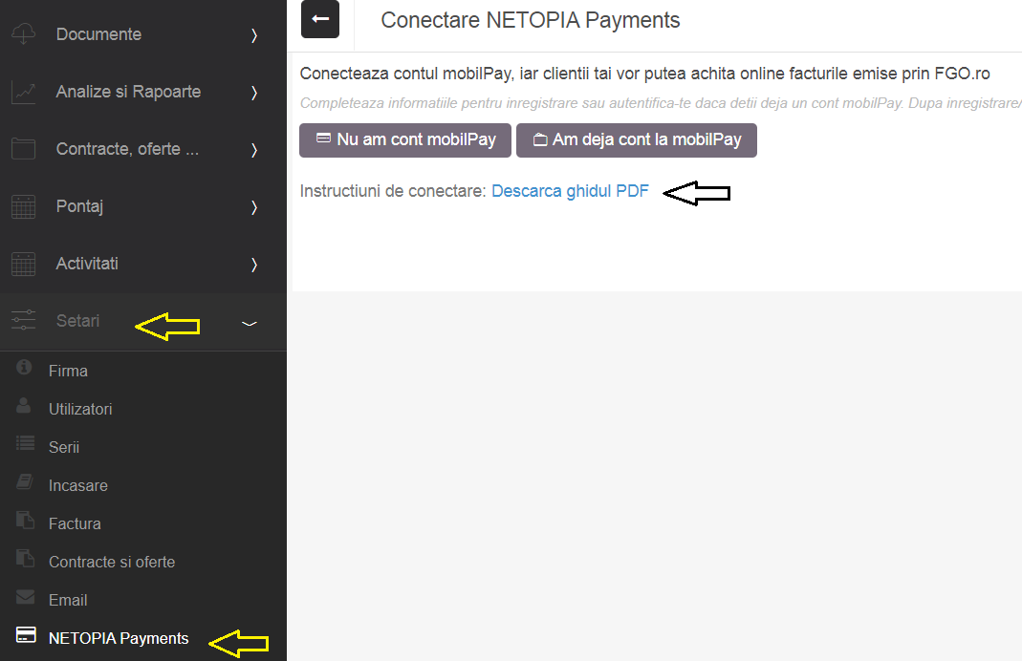
Task: Expand the Documente menu chevron
Action: point(254,35)
